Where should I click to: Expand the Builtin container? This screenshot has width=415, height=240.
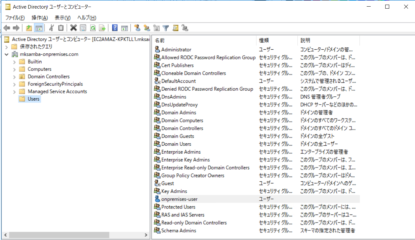coord(14,62)
